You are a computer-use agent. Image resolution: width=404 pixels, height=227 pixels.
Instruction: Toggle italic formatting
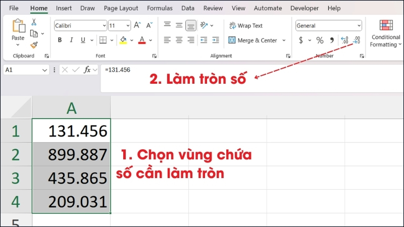(x=71, y=40)
